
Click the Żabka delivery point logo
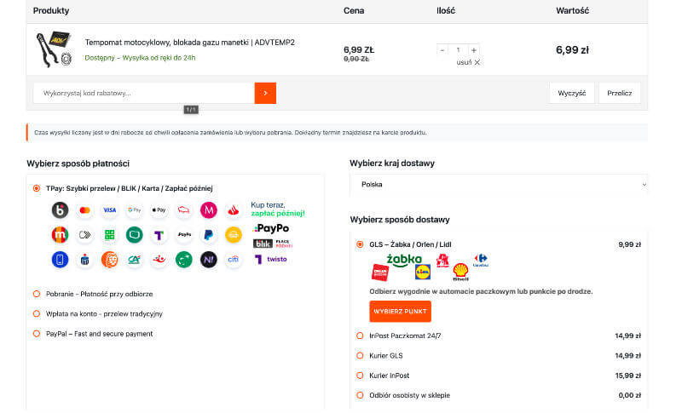click(x=404, y=259)
